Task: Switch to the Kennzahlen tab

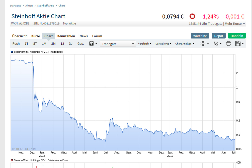Action: pos(66,36)
